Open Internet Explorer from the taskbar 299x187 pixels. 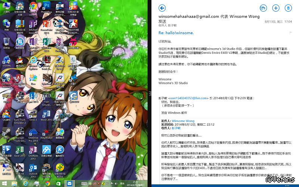click(25, 183)
